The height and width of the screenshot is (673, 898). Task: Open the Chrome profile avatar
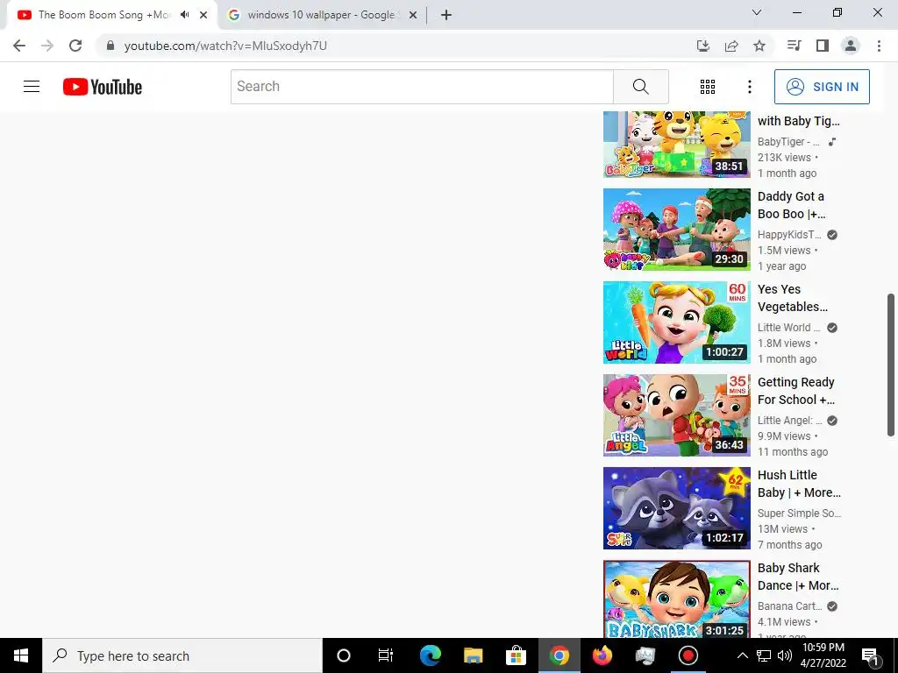[x=851, y=46]
